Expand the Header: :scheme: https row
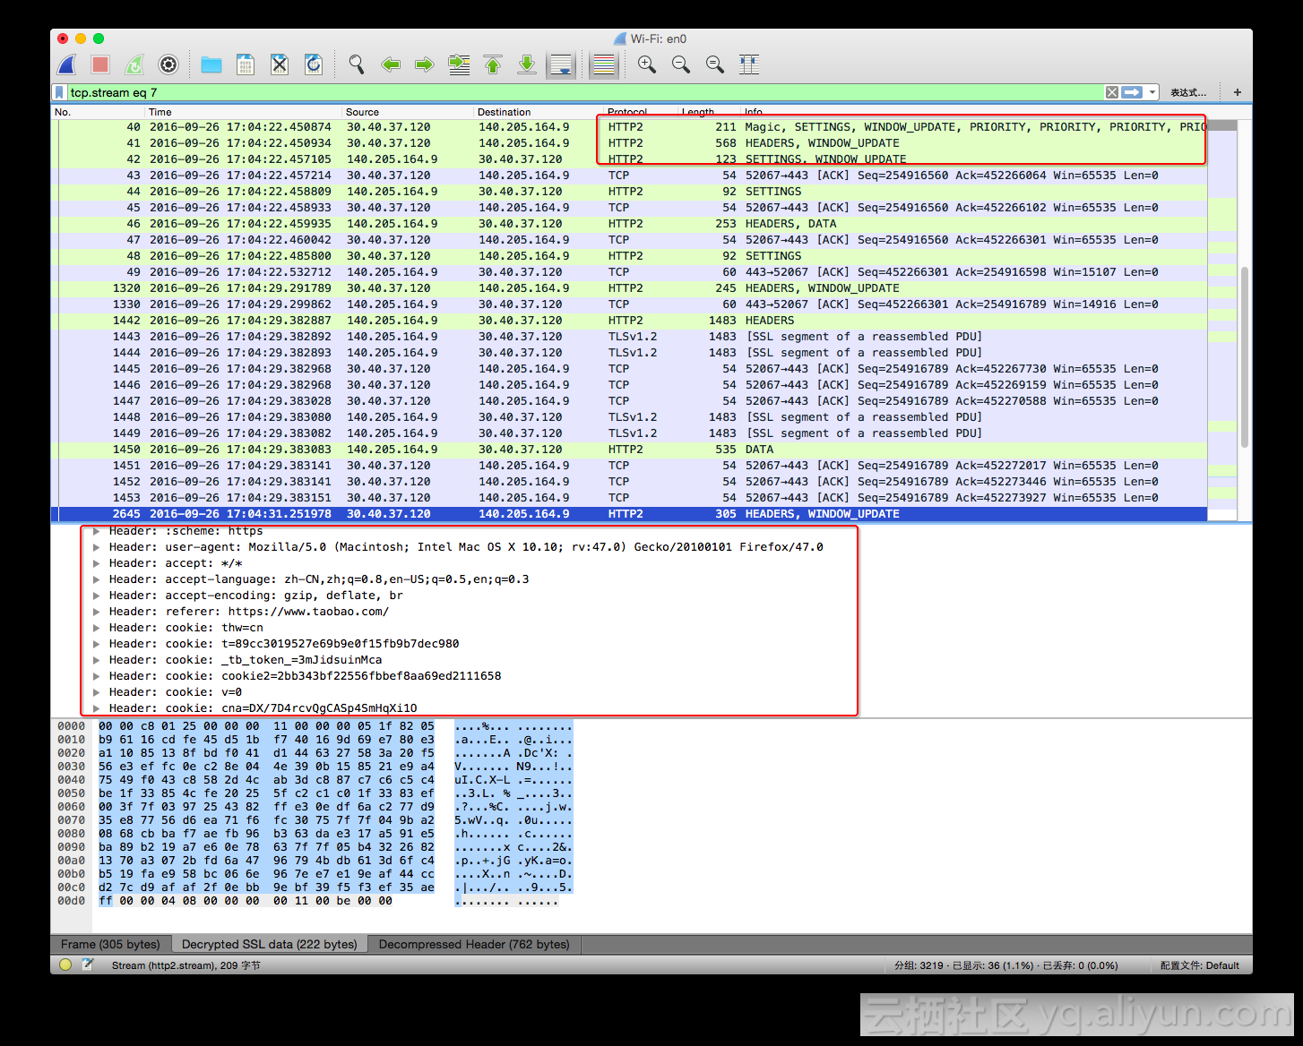This screenshot has width=1303, height=1046. coord(97,531)
